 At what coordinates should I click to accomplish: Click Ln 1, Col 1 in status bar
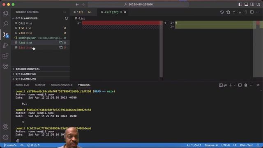click(194, 145)
